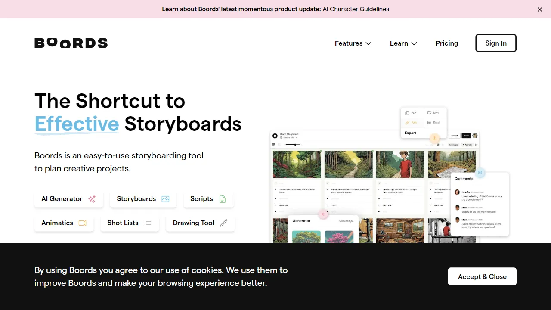This screenshot has width=551, height=310.
Task: Open the boy in the red shirt frame
Action: 400,164
